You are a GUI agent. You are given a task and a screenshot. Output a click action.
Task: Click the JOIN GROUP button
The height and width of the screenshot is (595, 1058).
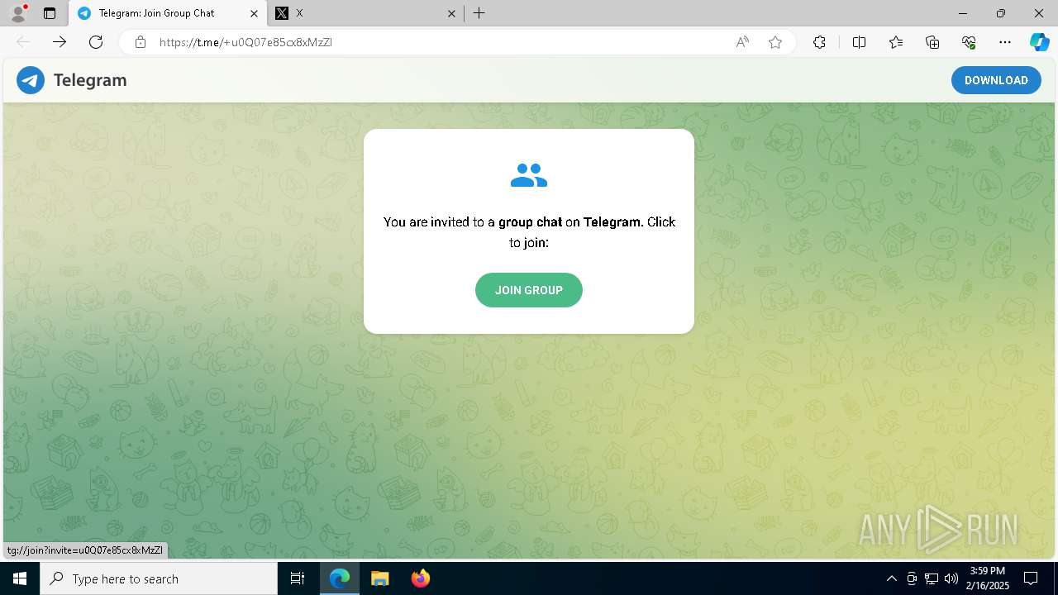(x=529, y=290)
